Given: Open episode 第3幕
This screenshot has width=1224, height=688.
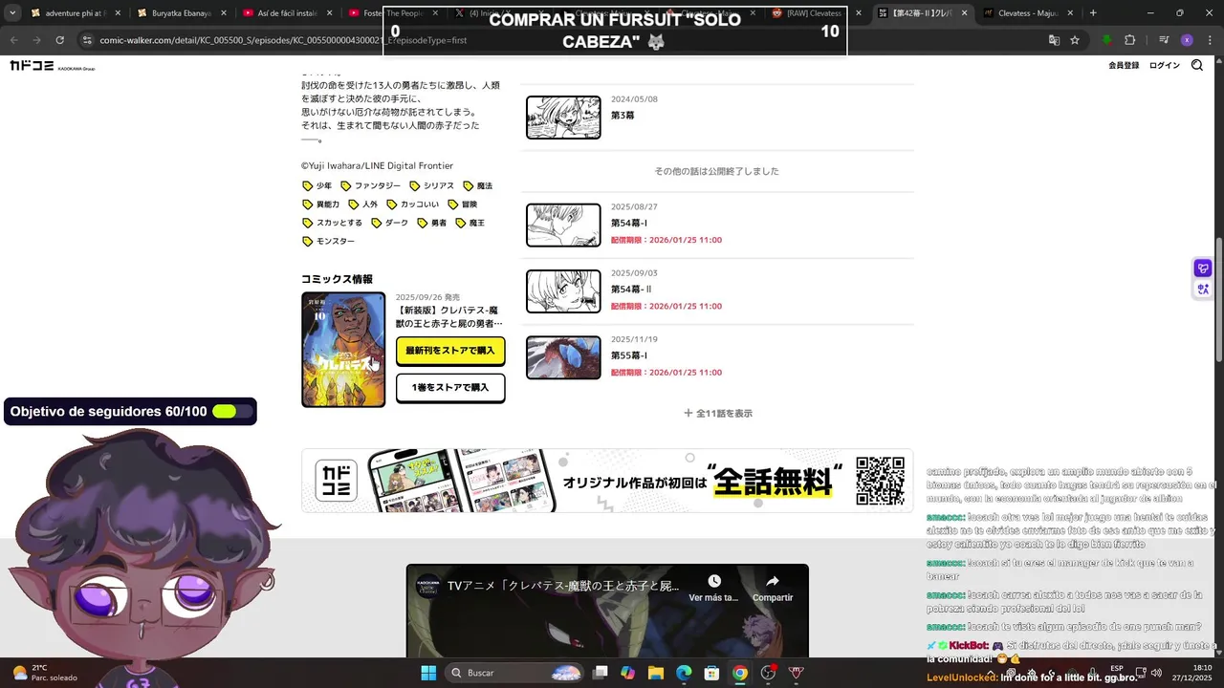Looking at the screenshot, I should click(717, 117).
